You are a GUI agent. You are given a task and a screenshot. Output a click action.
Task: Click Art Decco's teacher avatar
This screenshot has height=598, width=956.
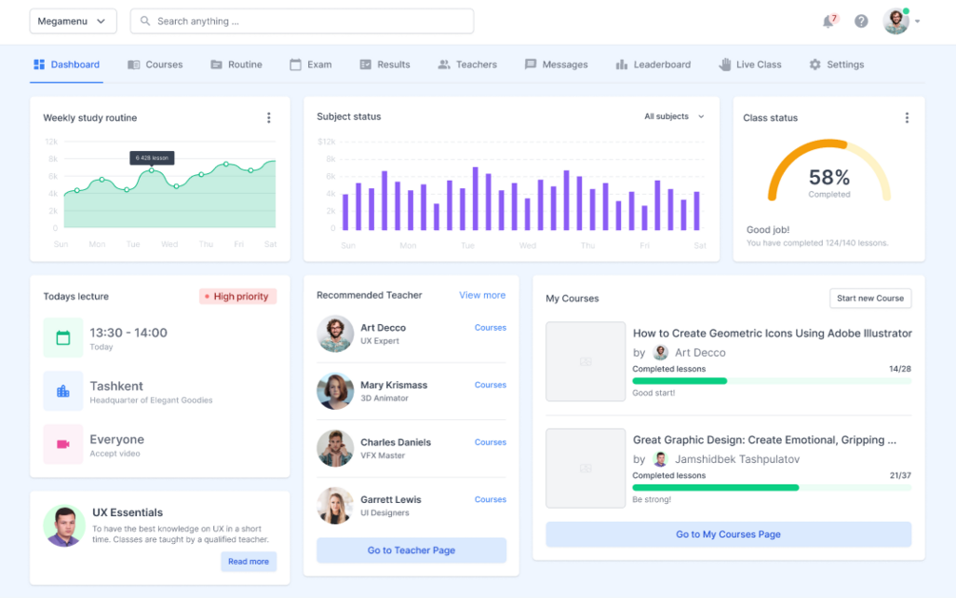[335, 334]
